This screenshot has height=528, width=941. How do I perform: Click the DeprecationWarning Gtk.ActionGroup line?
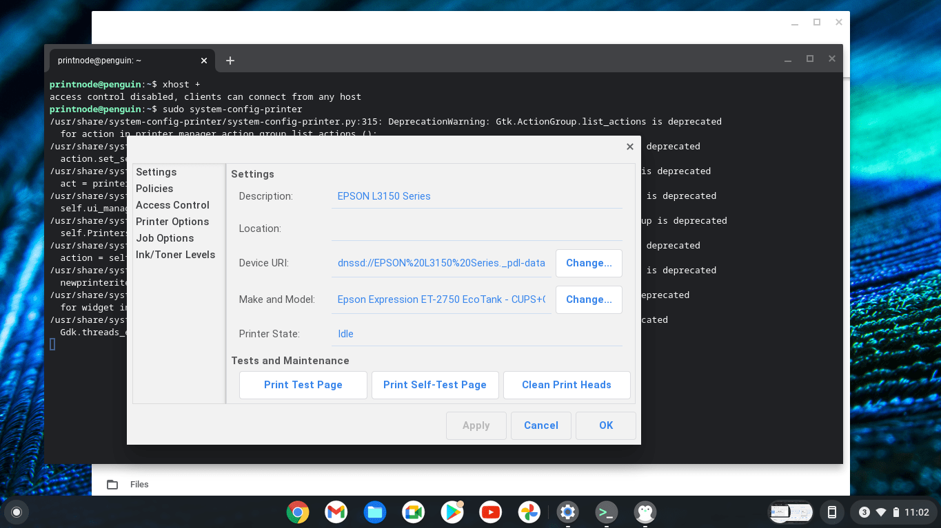point(385,122)
